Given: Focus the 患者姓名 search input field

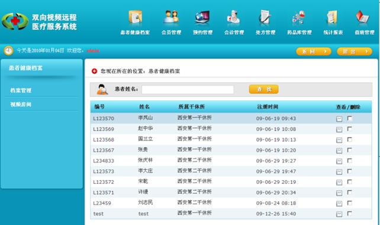Looking at the screenshot, I should tap(188, 89).
